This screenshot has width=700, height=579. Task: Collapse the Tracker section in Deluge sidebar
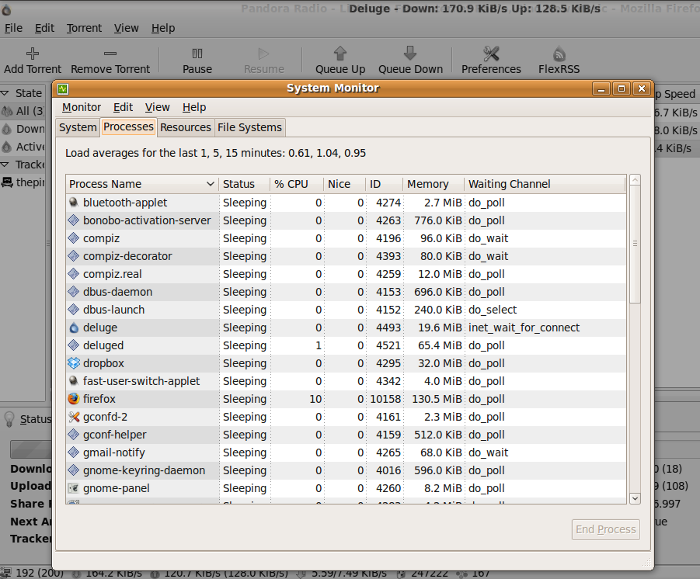click(5, 165)
